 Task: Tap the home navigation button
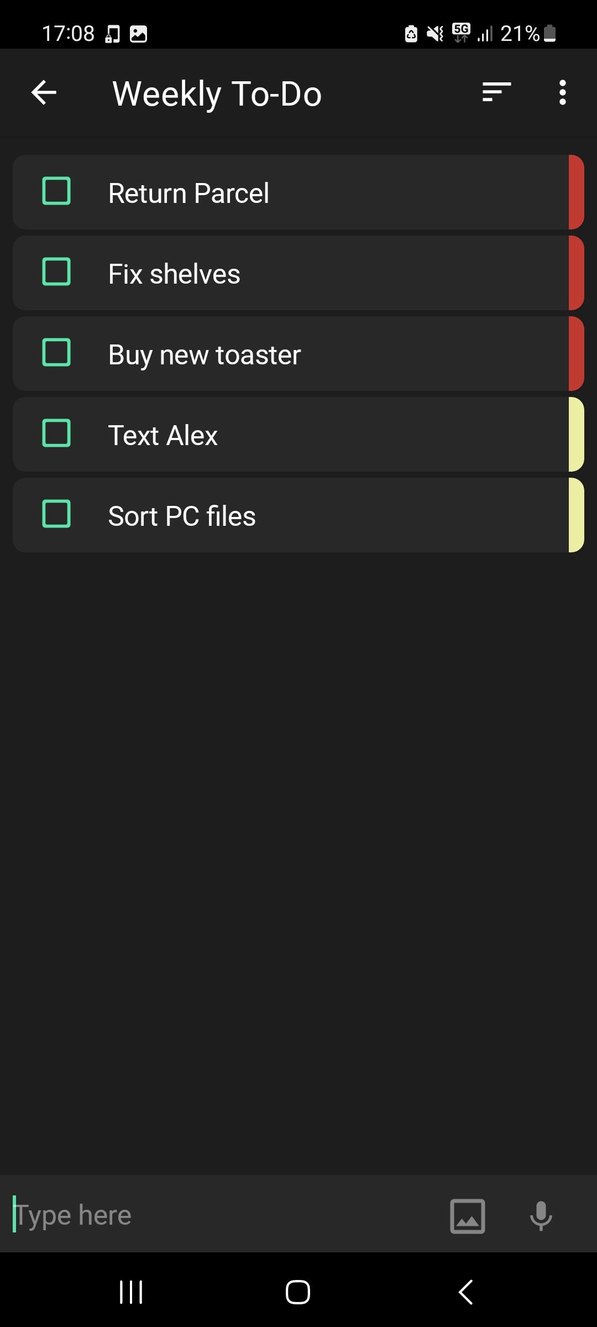298,1292
